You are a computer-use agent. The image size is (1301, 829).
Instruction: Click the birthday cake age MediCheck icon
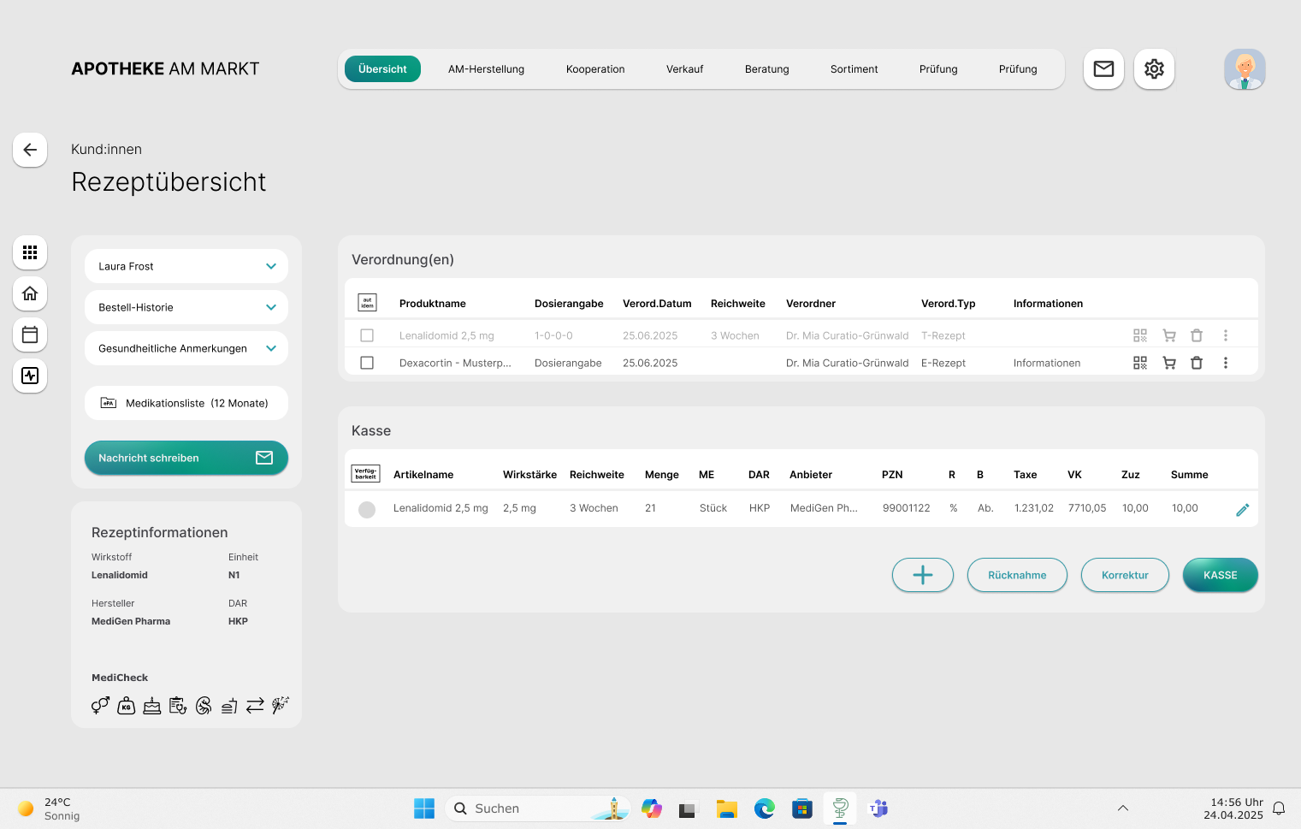click(152, 706)
